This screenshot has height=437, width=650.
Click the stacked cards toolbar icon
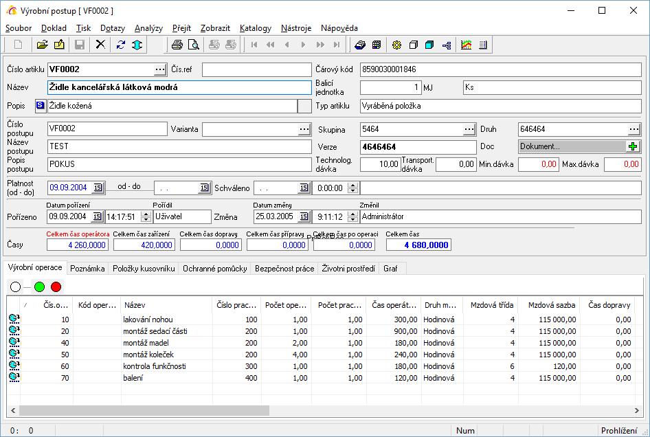click(x=360, y=45)
